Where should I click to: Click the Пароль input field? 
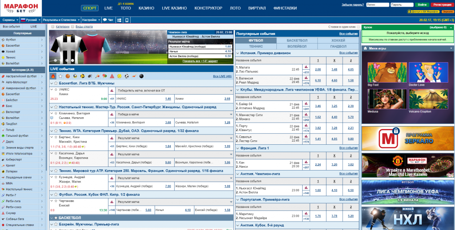tap(402, 5)
